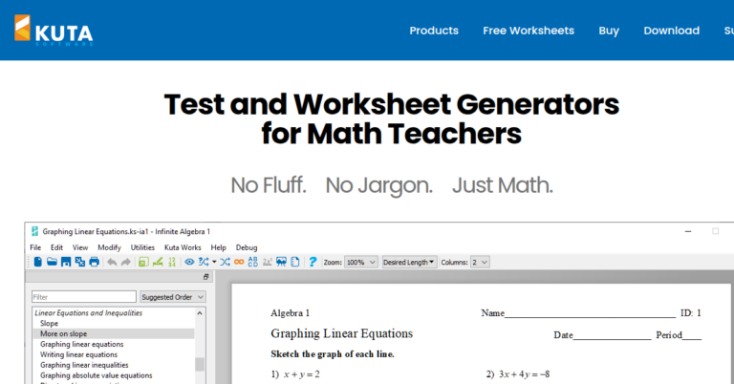
Task: Click the undo arrow icon
Action: [x=112, y=262]
